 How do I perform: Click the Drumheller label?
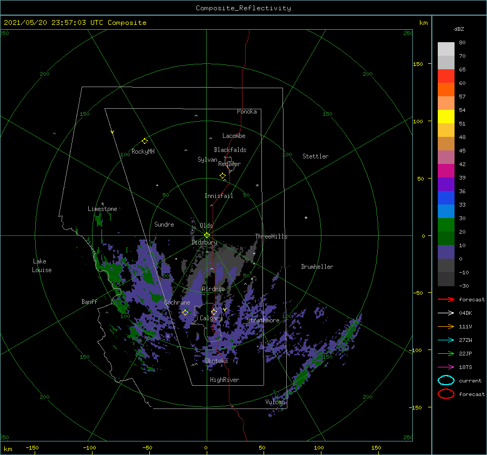(x=317, y=267)
